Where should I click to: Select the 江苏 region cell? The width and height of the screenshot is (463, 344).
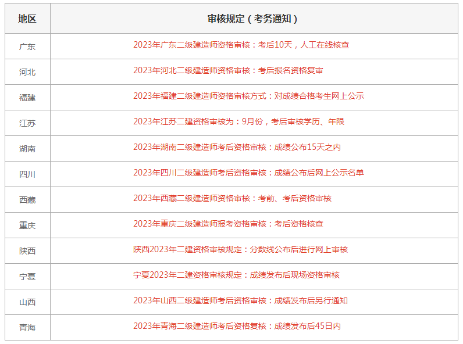pos(27,123)
